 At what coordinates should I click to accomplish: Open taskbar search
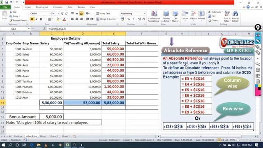(10, 145)
